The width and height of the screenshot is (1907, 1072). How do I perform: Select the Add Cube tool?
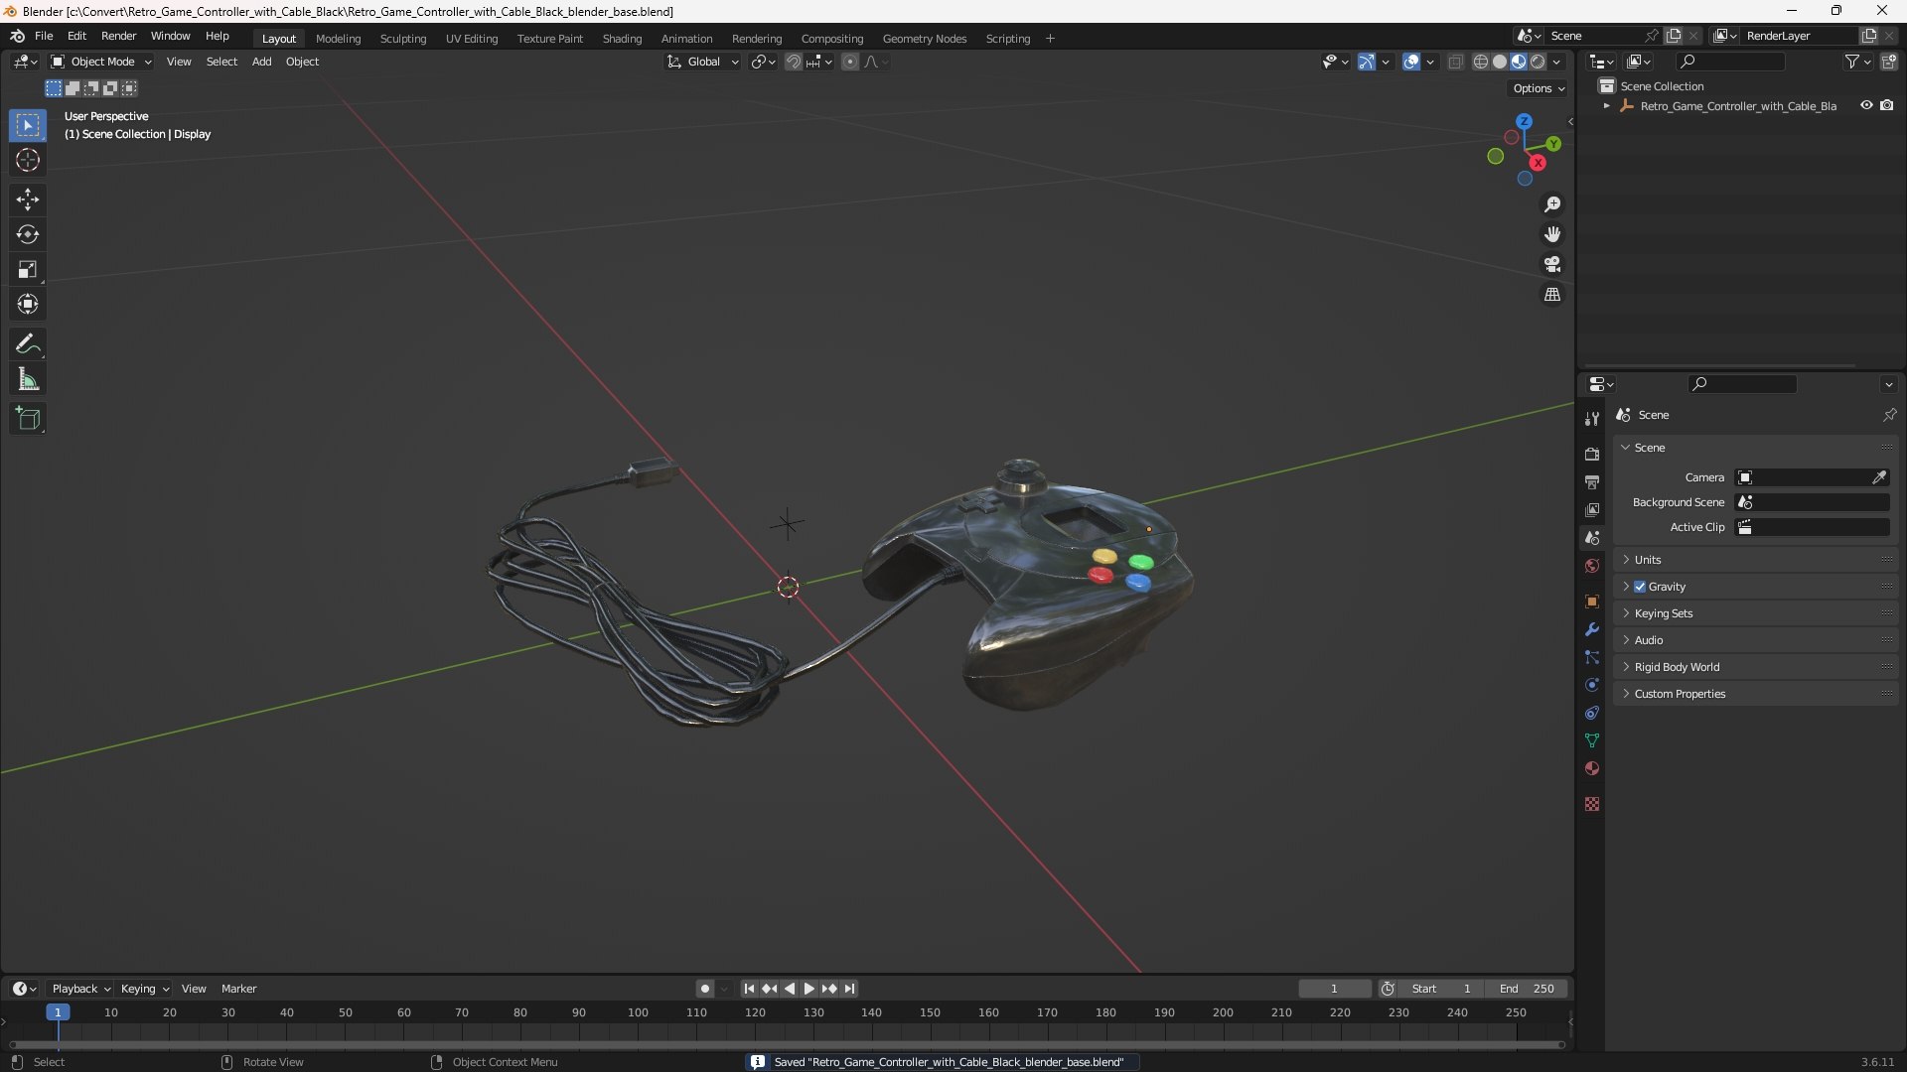point(28,419)
